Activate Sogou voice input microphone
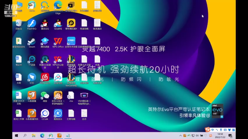The image size is (248, 139). pos(221,130)
